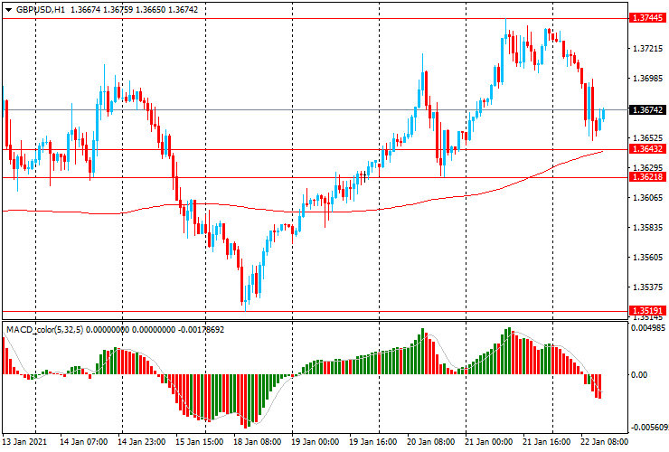Click the 22 Jan 08:00 time label

click(x=604, y=442)
